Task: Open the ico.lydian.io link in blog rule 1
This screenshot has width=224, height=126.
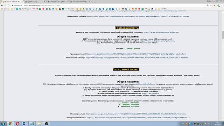Action: coord(147,84)
